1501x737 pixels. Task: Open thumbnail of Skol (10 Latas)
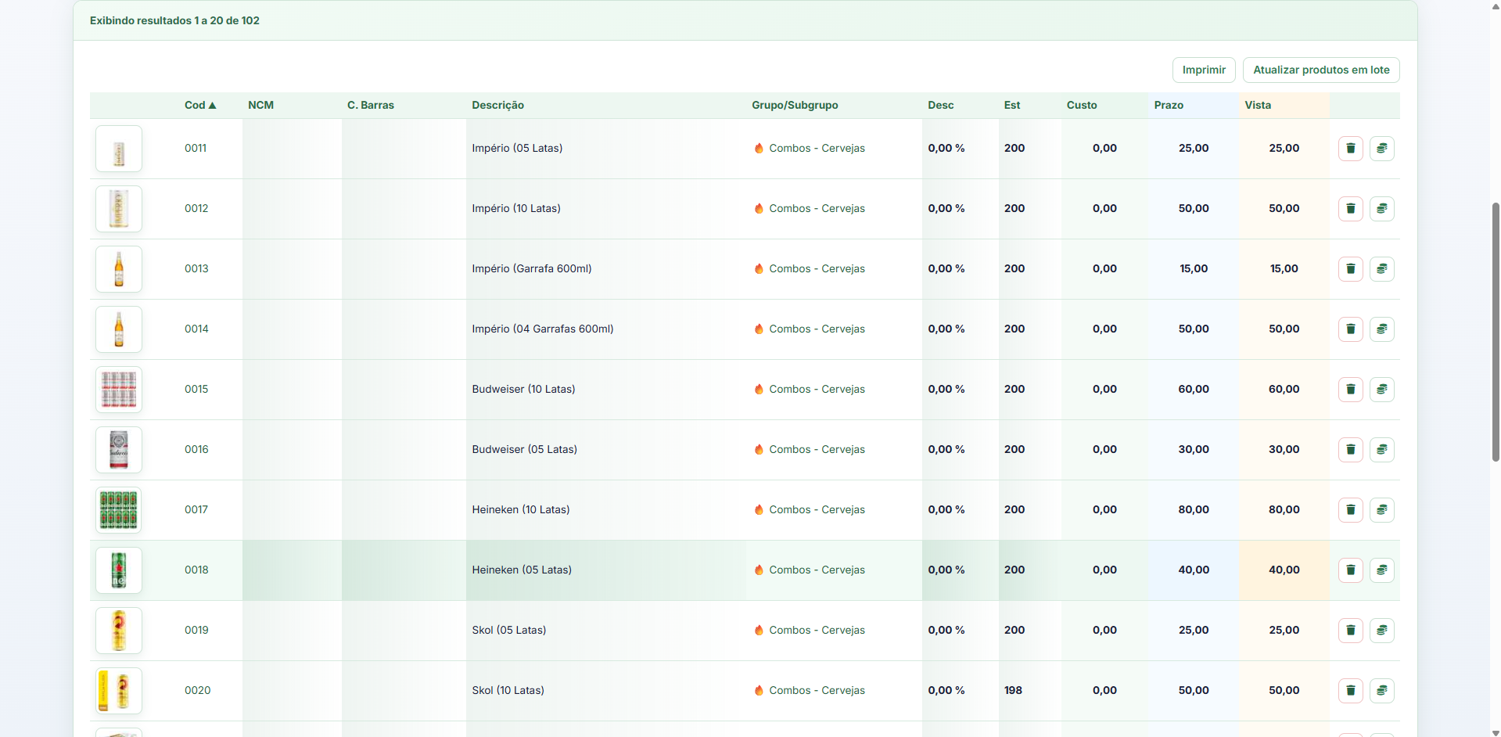[x=119, y=691]
